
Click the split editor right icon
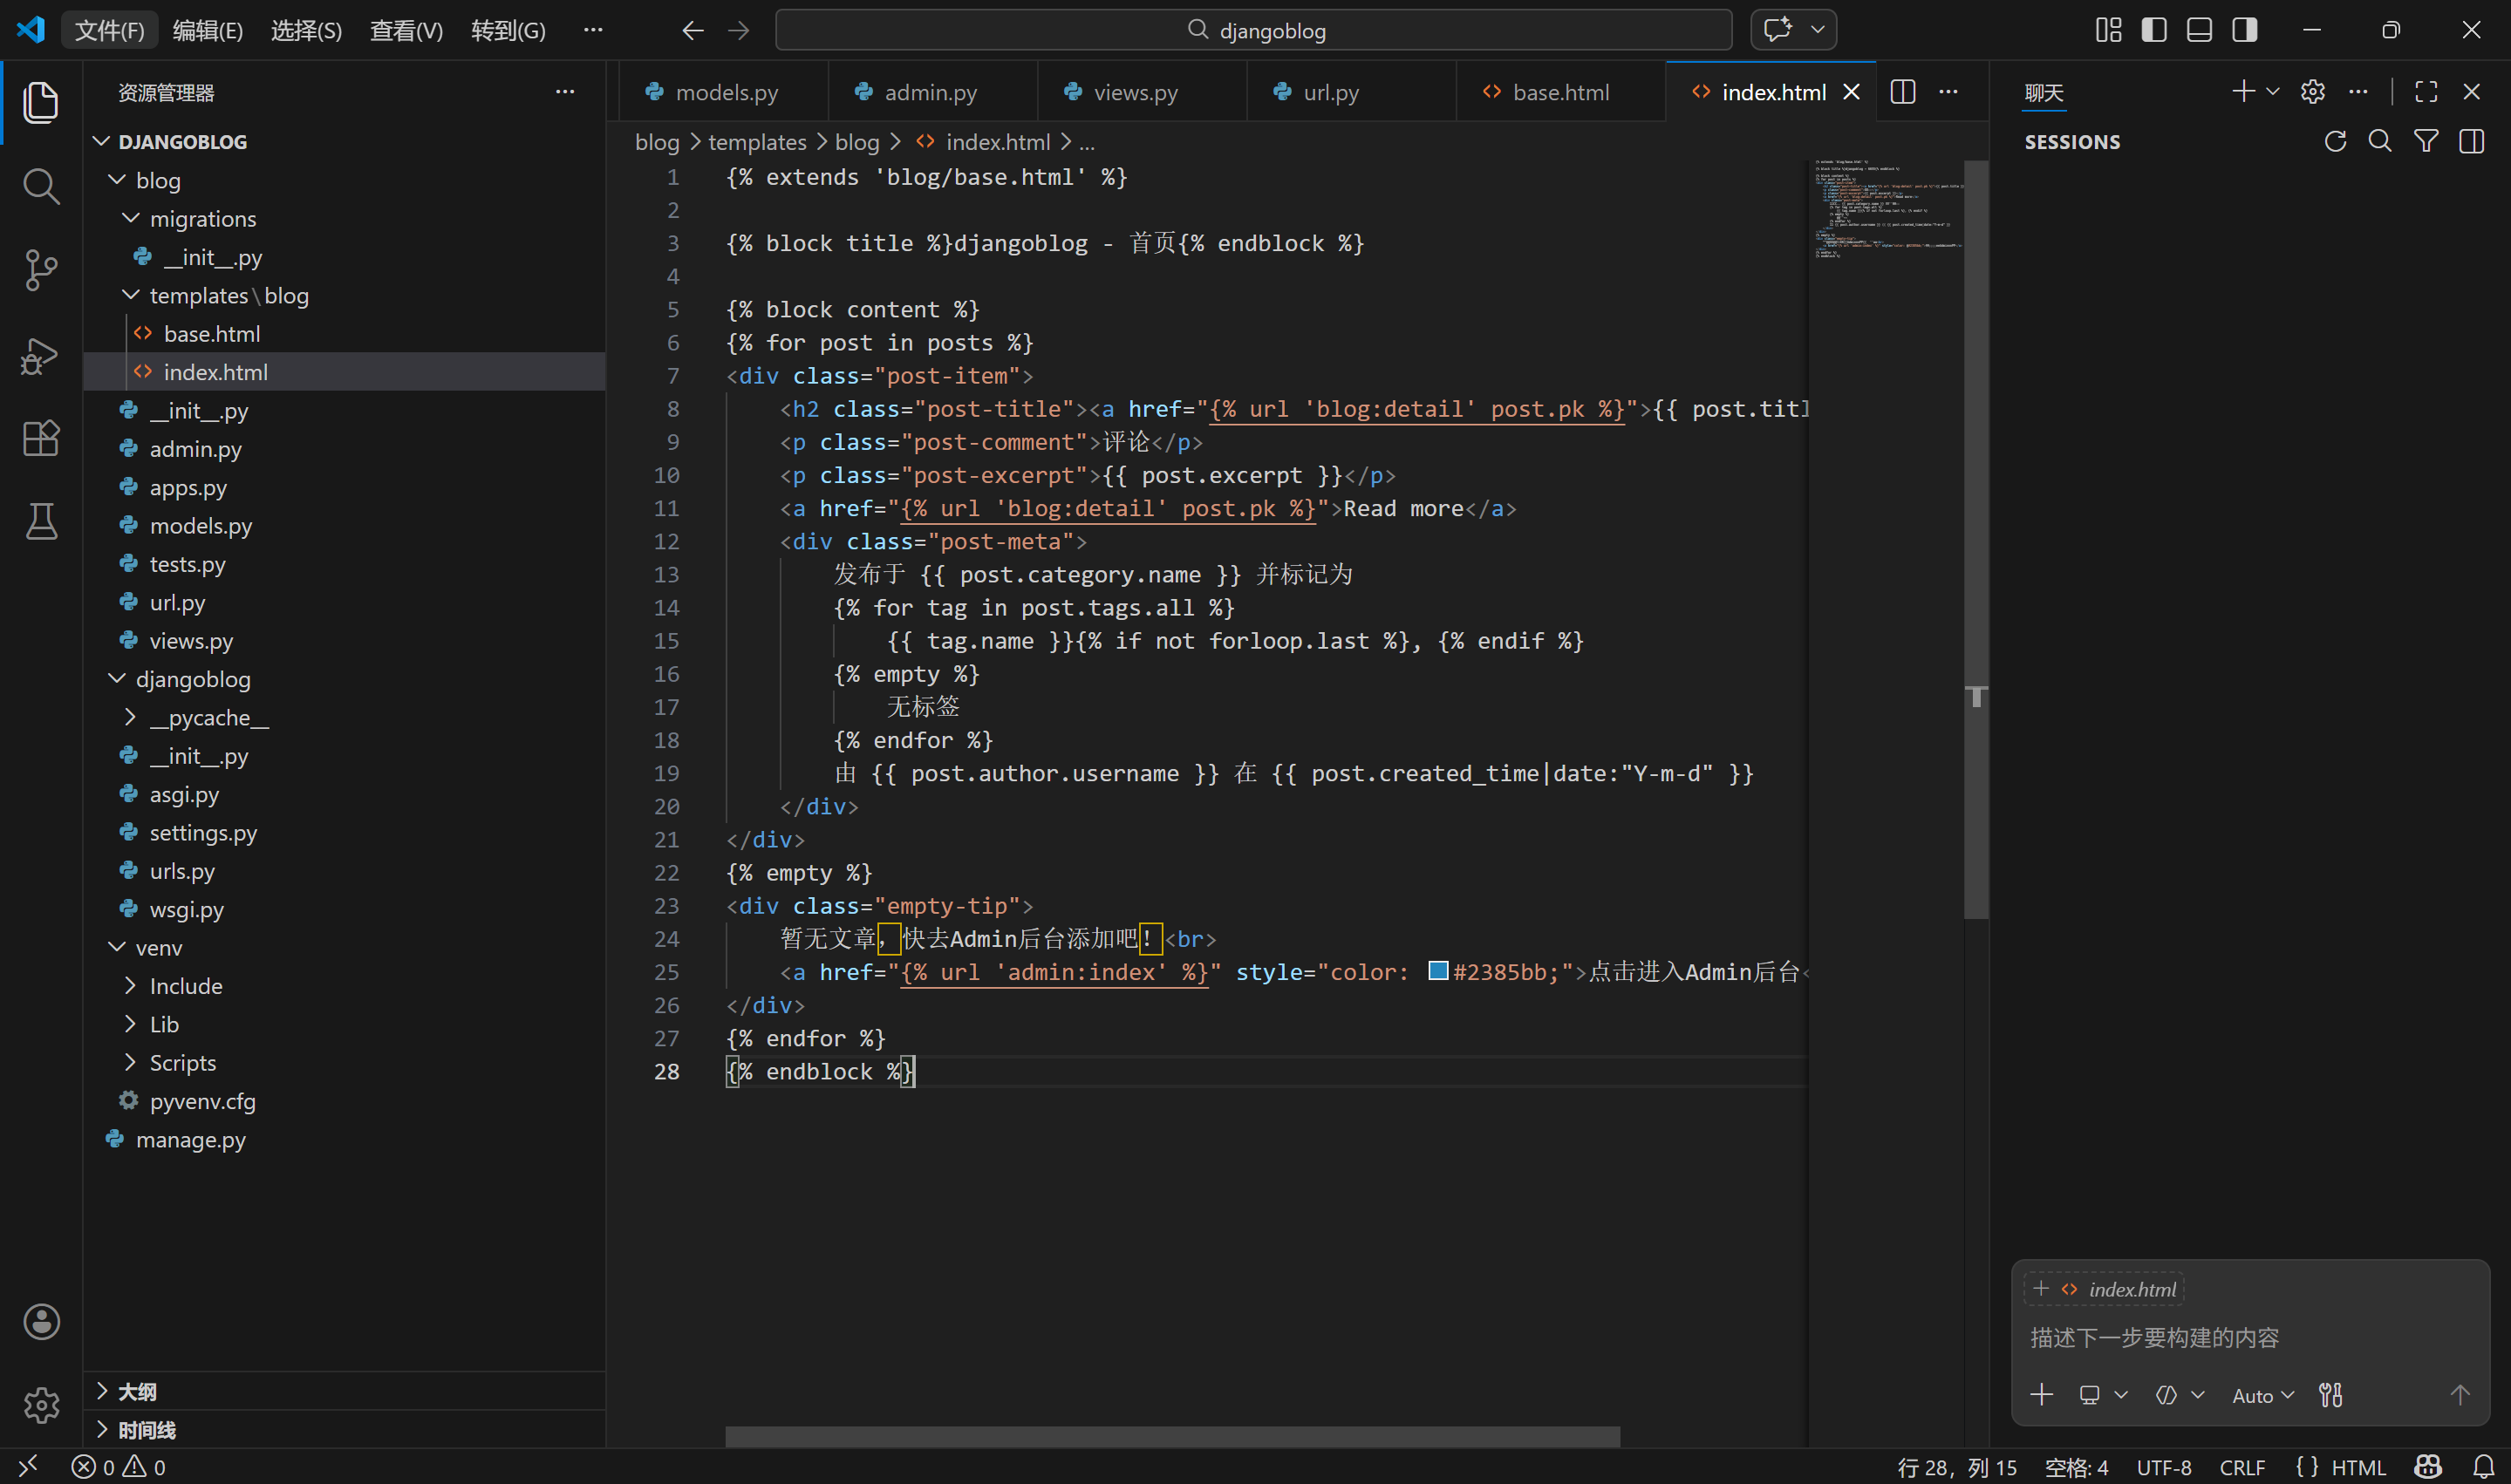point(1902,92)
